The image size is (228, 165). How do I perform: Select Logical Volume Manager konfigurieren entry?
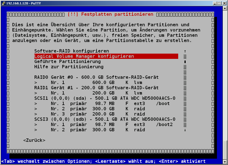(x=84, y=56)
